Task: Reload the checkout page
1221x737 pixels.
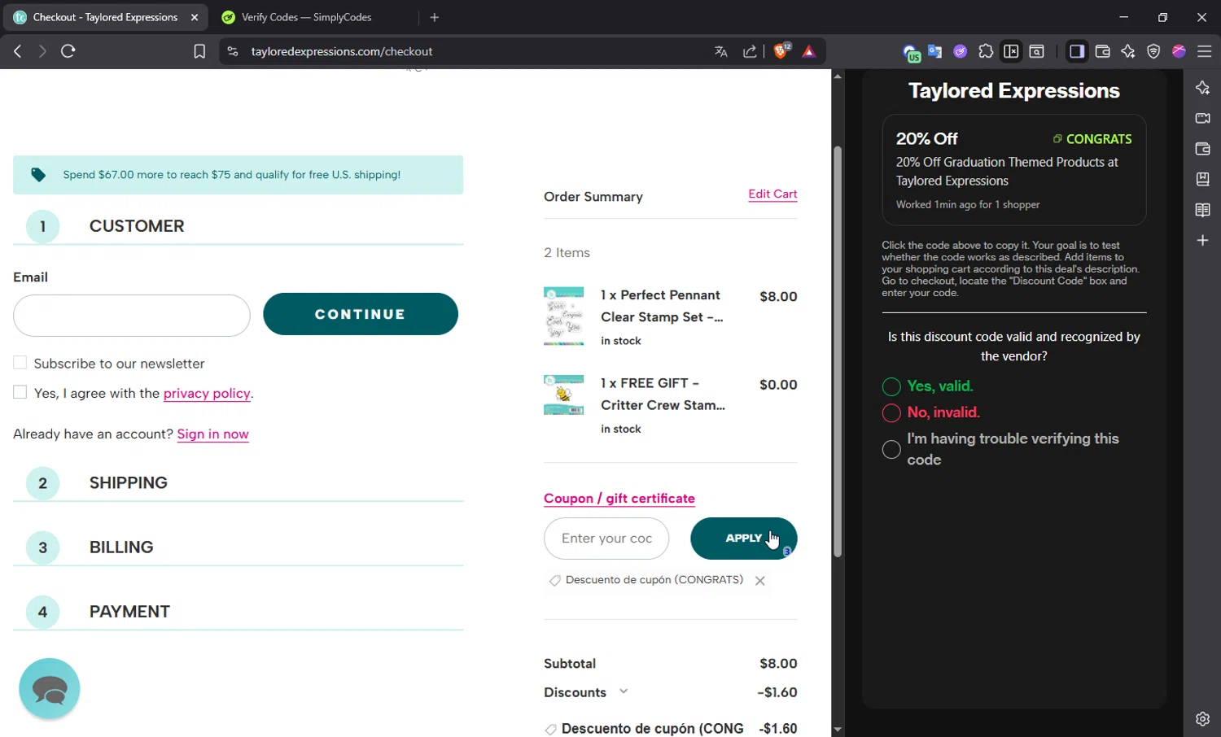Action: tap(68, 51)
